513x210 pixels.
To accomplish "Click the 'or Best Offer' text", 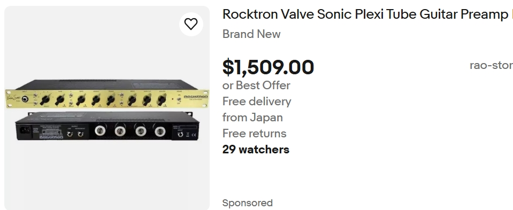I will tap(256, 85).
